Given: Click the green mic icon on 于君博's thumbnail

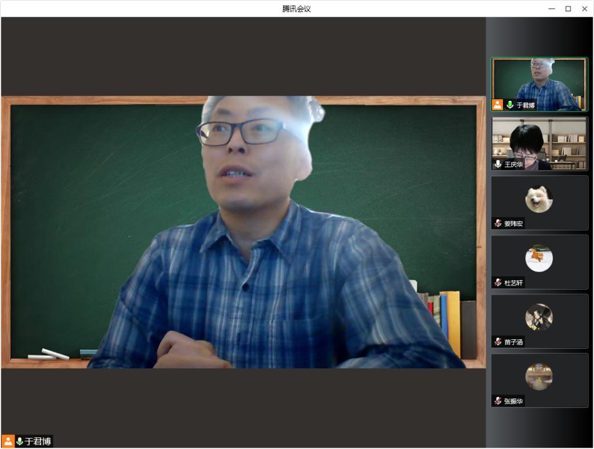Looking at the screenshot, I should (510, 105).
